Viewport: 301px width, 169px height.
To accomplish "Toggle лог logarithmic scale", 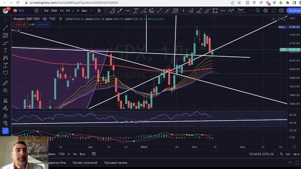I will pyautogui.click(x=288, y=154).
